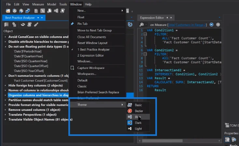Choose Close All Documents
The height and width of the screenshot is (146, 239).
(98, 37)
